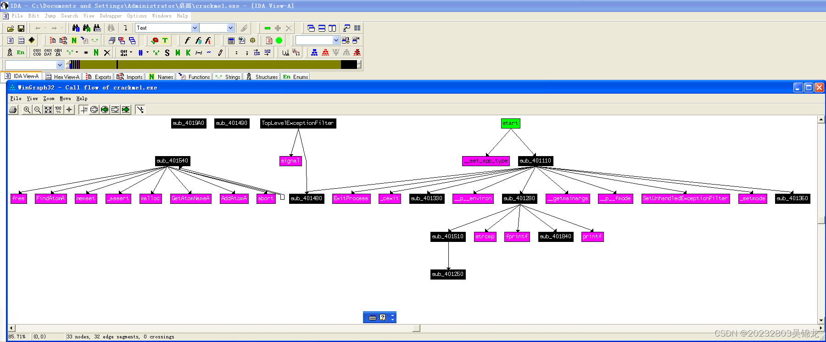Expand the Off dat offset dropdown arrow

[x=131, y=52]
